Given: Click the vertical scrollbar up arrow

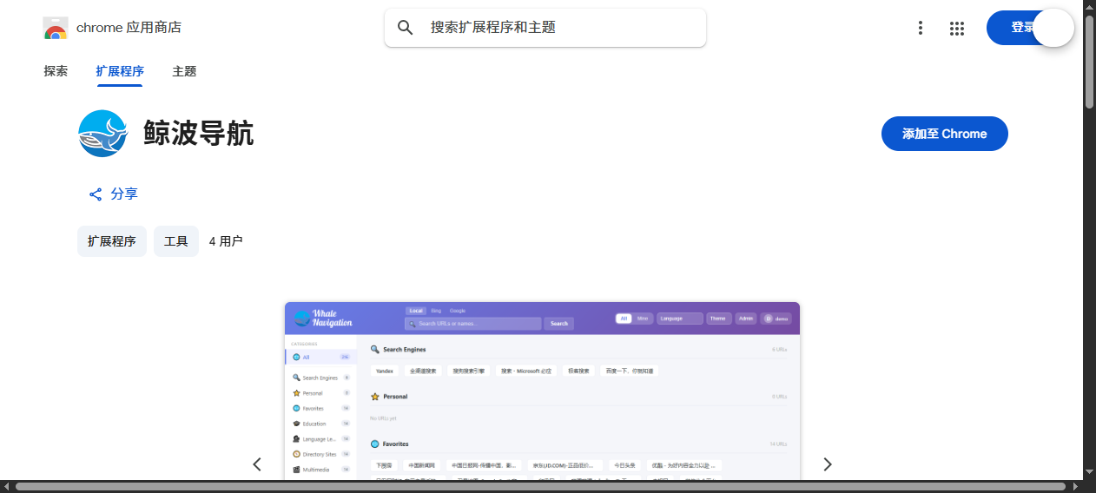Looking at the screenshot, I should [1089, 7].
